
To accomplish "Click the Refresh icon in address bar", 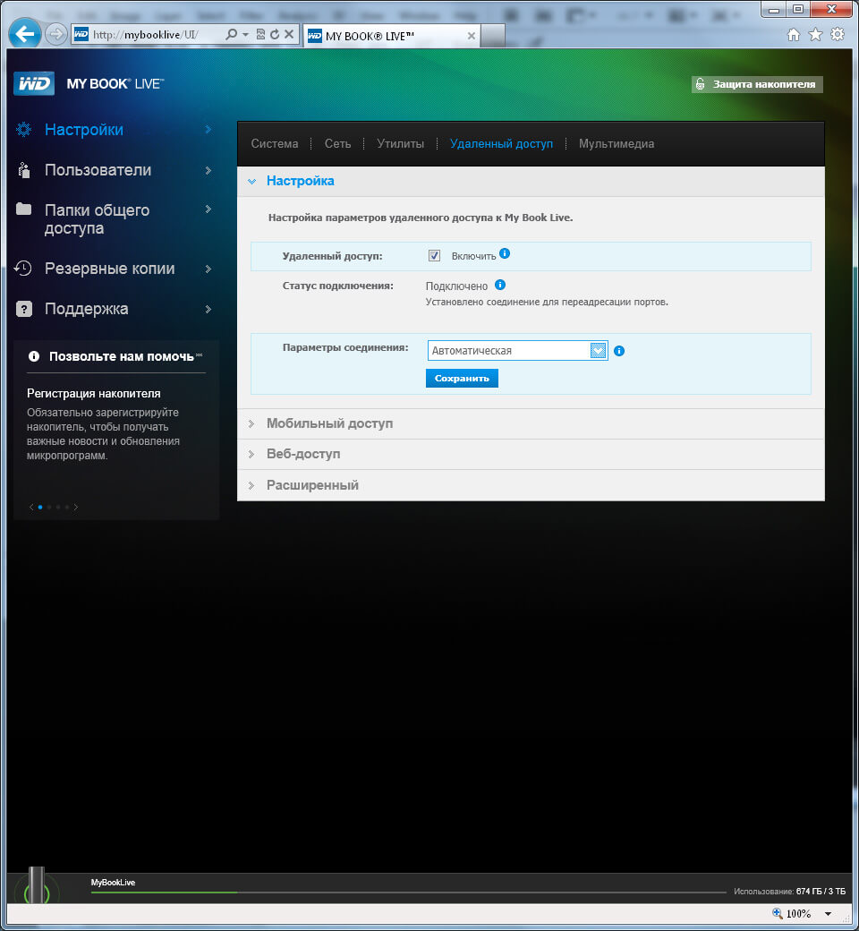I will click(x=275, y=34).
